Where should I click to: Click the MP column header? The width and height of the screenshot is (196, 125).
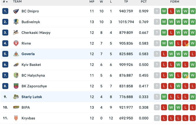(92, 2)
